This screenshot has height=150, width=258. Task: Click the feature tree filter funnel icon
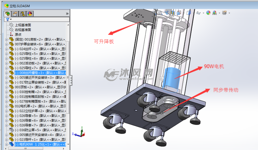coord(8,19)
